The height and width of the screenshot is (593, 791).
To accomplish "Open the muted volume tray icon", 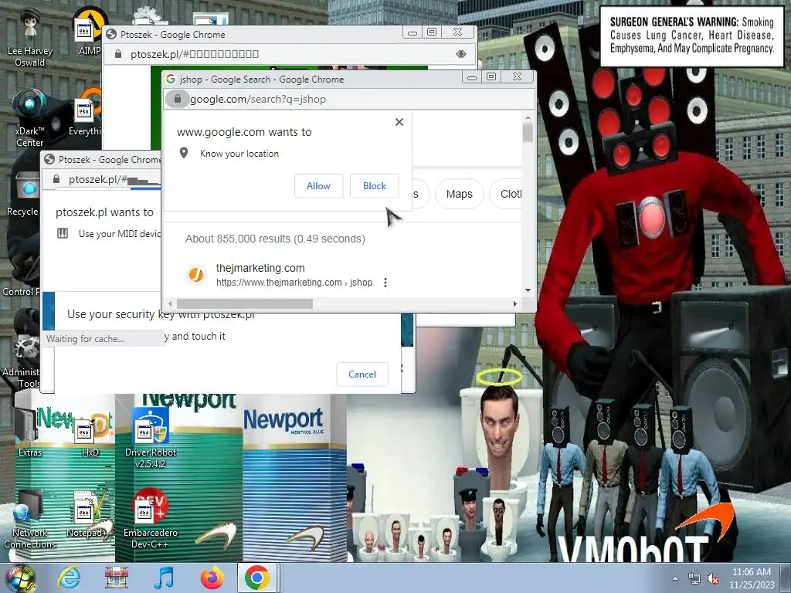I will click(x=713, y=578).
